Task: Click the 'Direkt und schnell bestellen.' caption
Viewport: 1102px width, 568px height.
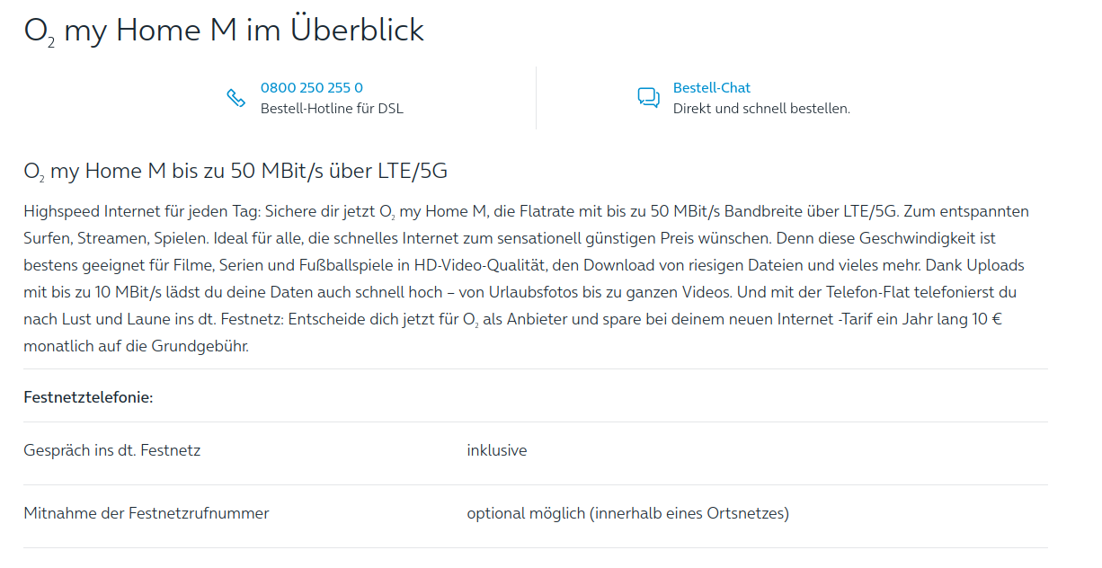Action: coord(761,109)
